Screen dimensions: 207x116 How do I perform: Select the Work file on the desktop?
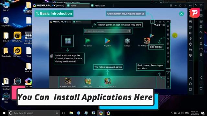[x=29, y=52]
